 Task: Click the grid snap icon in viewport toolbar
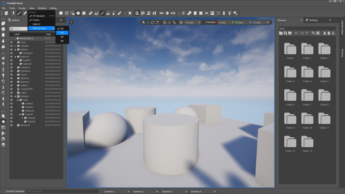tap(181, 22)
